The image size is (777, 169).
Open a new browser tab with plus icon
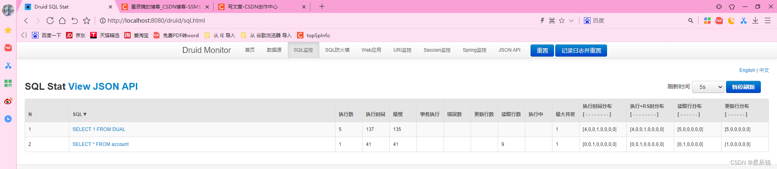coord(322,6)
